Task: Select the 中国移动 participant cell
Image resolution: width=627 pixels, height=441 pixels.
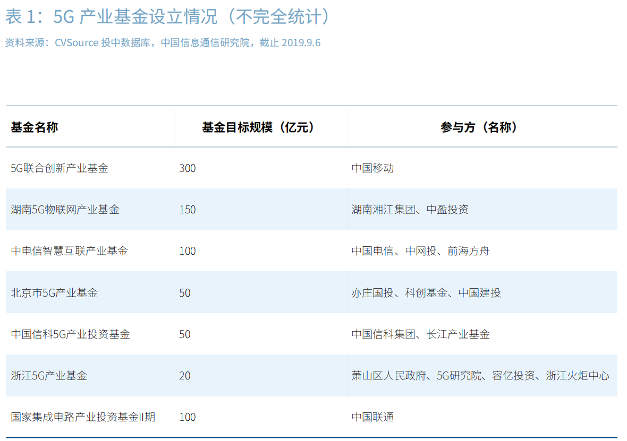Action: (x=372, y=168)
